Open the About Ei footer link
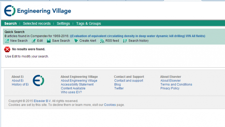The image size is (225, 127). [18, 81]
